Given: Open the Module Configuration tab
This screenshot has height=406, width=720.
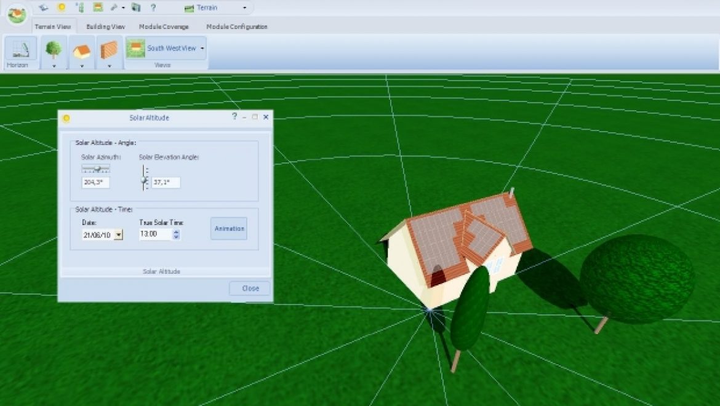Looking at the screenshot, I should 237,26.
